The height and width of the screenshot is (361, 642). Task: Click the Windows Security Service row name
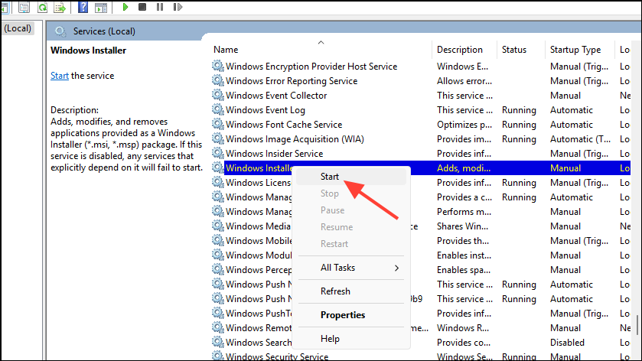[277, 356]
